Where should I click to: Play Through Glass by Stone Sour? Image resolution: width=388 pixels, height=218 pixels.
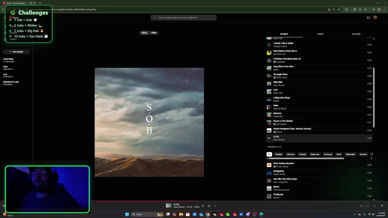click(x=319, y=76)
